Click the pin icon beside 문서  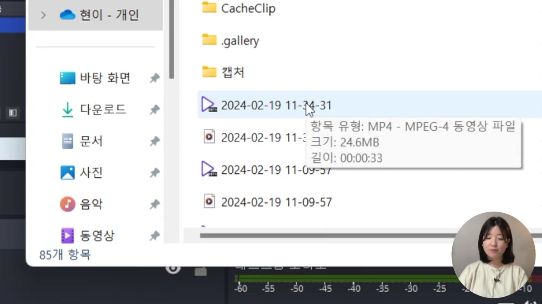[154, 141]
